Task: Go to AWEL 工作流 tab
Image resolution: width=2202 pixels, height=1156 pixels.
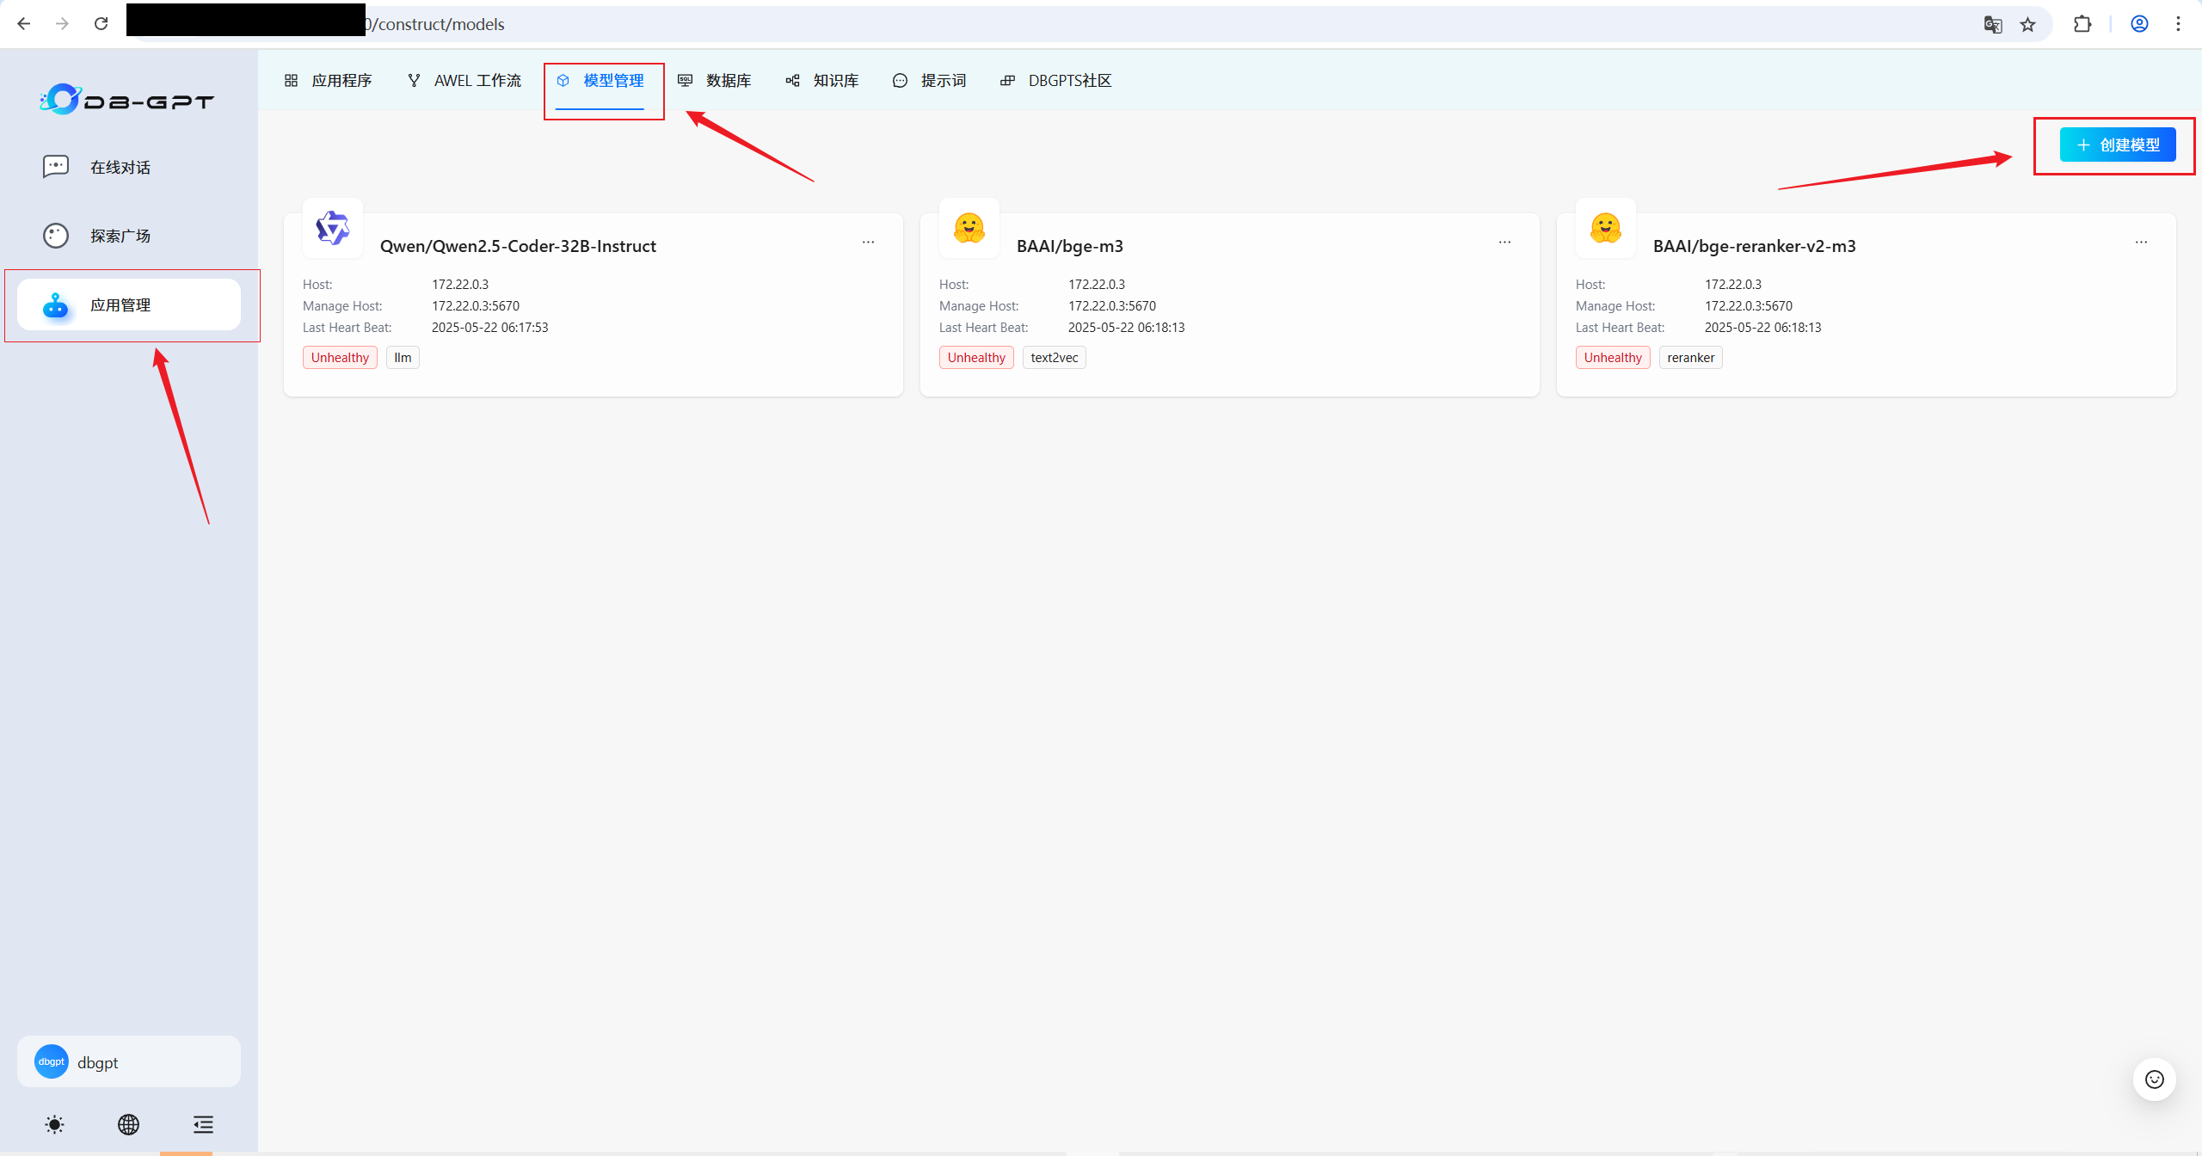Action: (464, 81)
